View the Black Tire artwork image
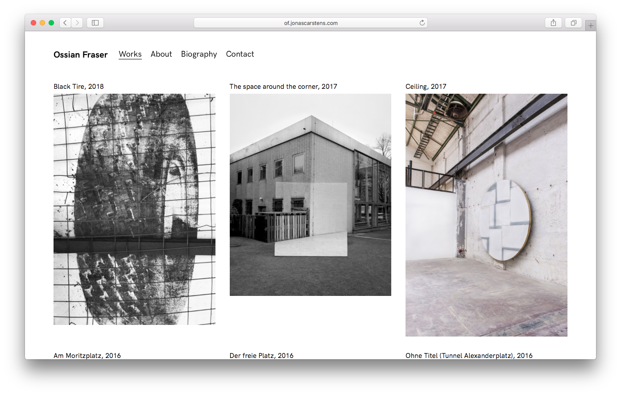The width and height of the screenshot is (621, 395). [x=134, y=209]
